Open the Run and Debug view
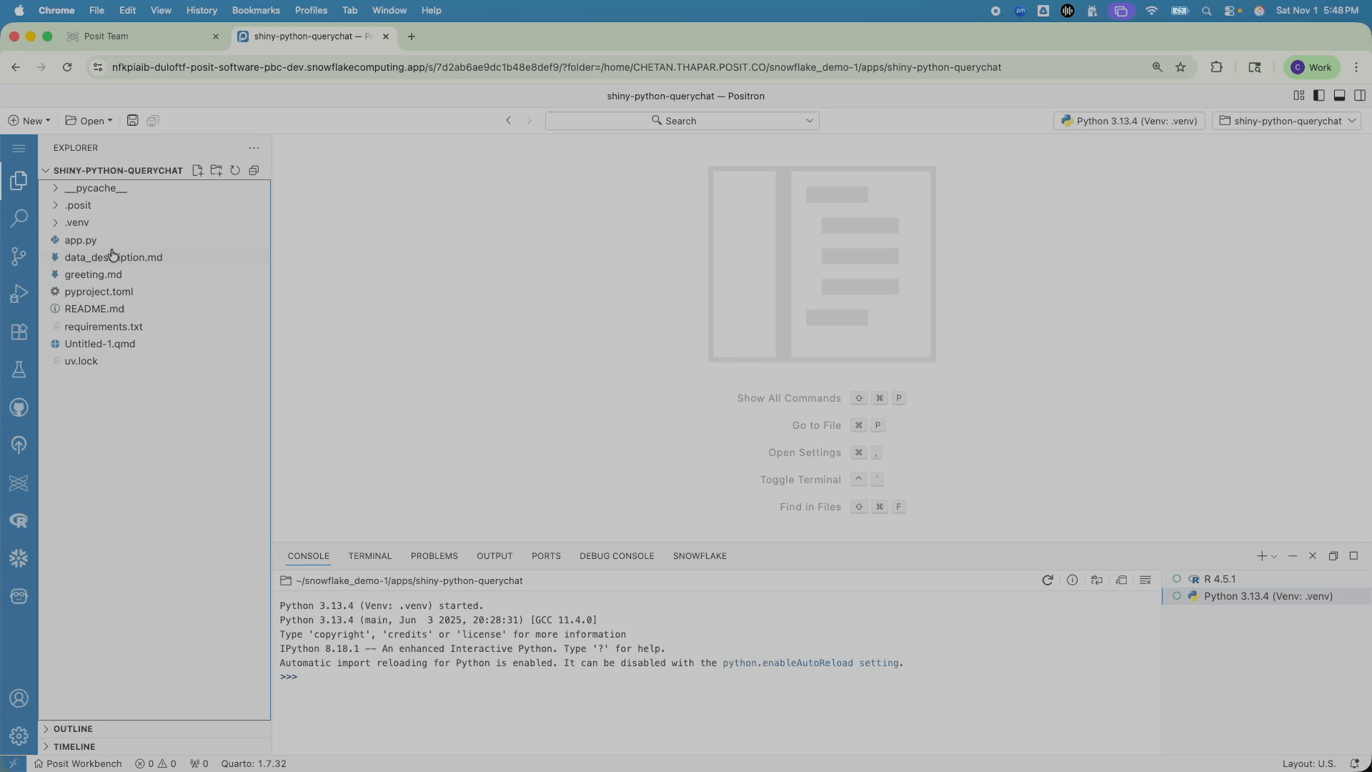Viewport: 1372px width, 772px height. click(x=19, y=294)
